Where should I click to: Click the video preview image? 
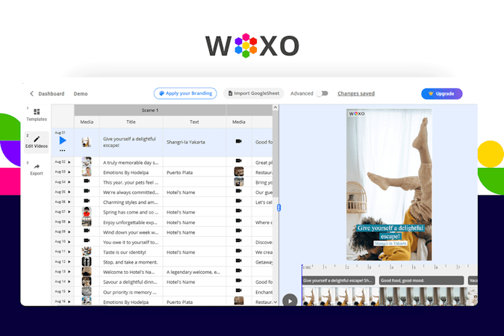click(389, 184)
